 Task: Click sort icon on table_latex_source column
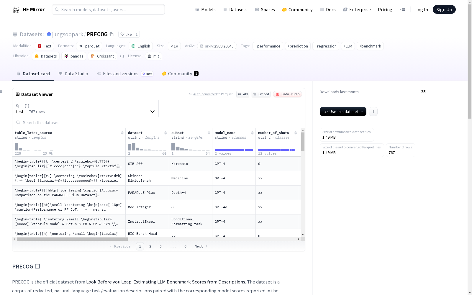[122, 133]
